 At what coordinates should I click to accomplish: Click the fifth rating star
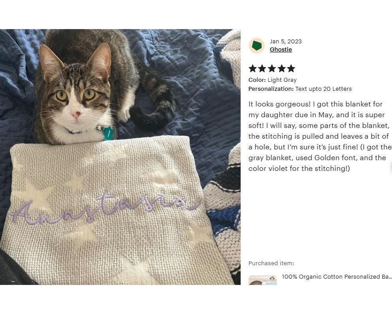point(291,68)
